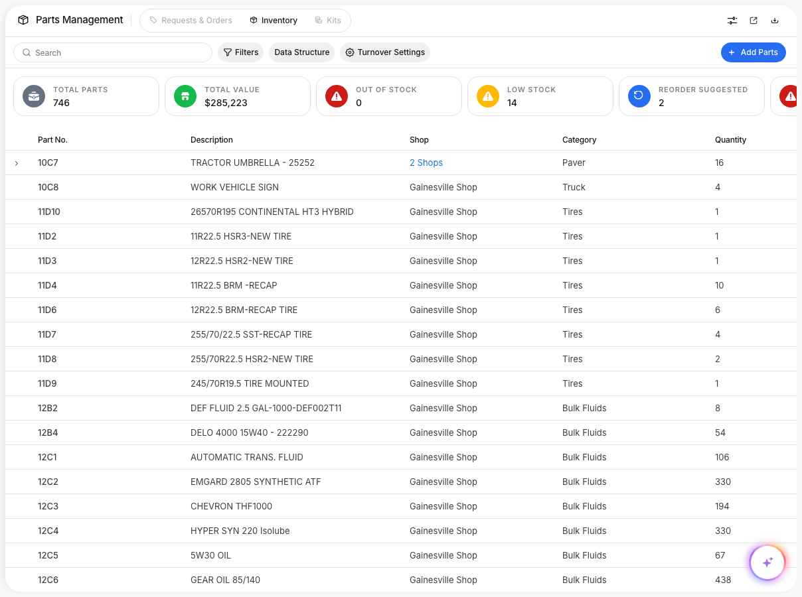Open the Kits tab
Image resolution: width=802 pixels, height=597 pixels.
[x=328, y=21]
